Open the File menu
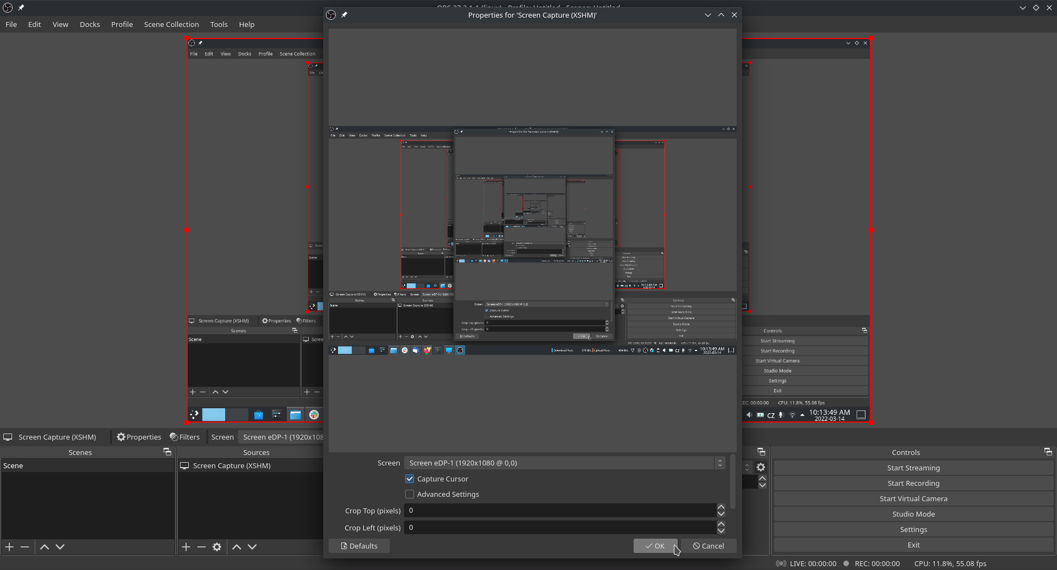Screen dimensions: 1057x570 (x=11, y=24)
